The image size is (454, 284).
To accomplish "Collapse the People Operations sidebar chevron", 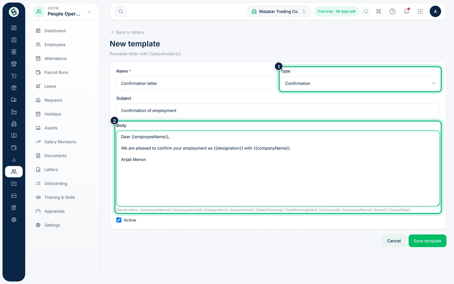I will [x=89, y=12].
